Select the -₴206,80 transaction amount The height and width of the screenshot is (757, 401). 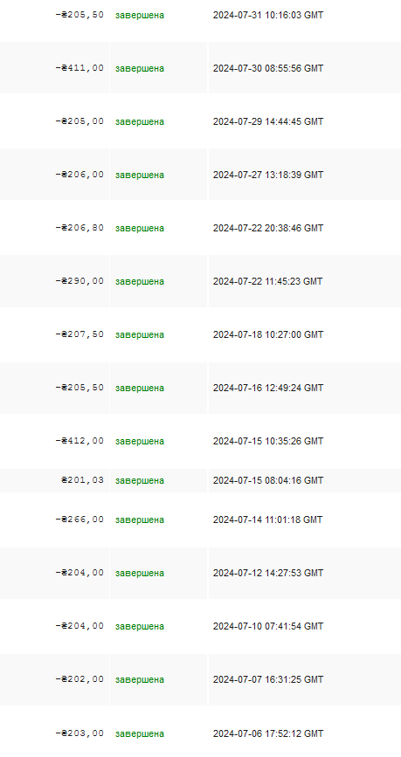pyautogui.click(x=80, y=228)
